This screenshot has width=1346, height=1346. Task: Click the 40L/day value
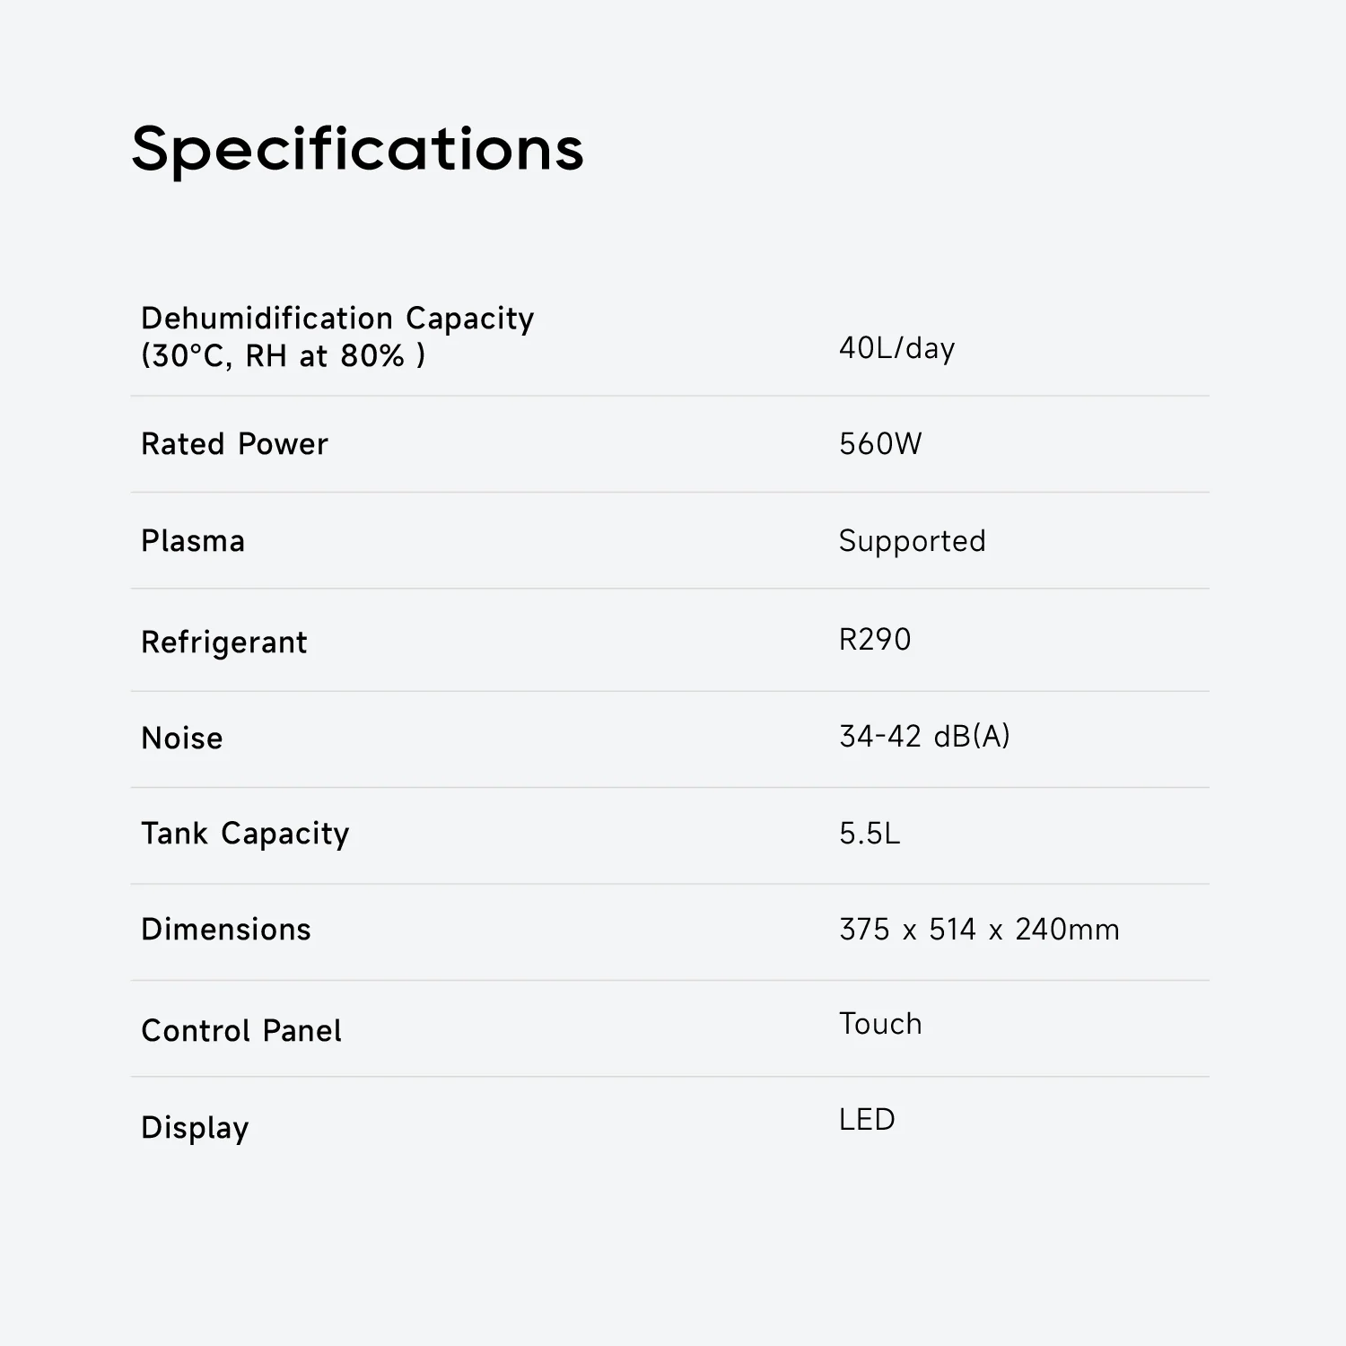pos(896,348)
